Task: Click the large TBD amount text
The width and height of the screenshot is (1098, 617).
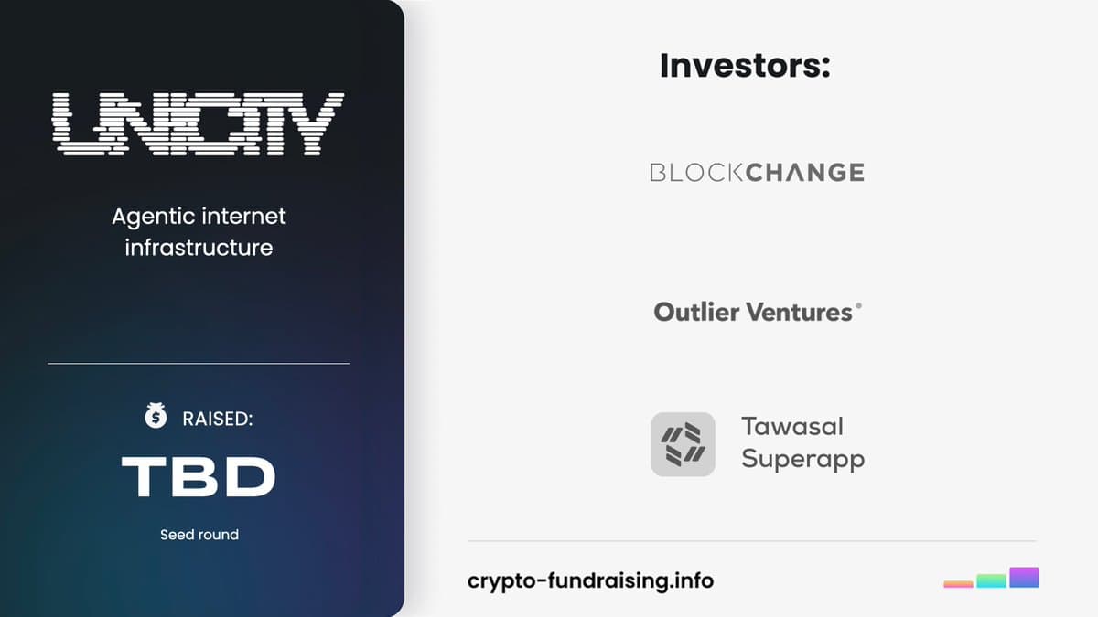Action: pos(199,476)
